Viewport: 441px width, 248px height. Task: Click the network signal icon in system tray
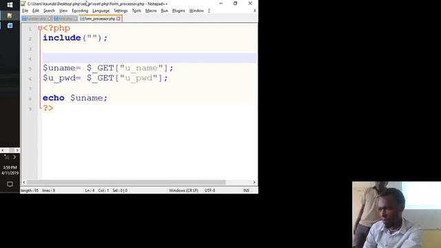point(6,157)
